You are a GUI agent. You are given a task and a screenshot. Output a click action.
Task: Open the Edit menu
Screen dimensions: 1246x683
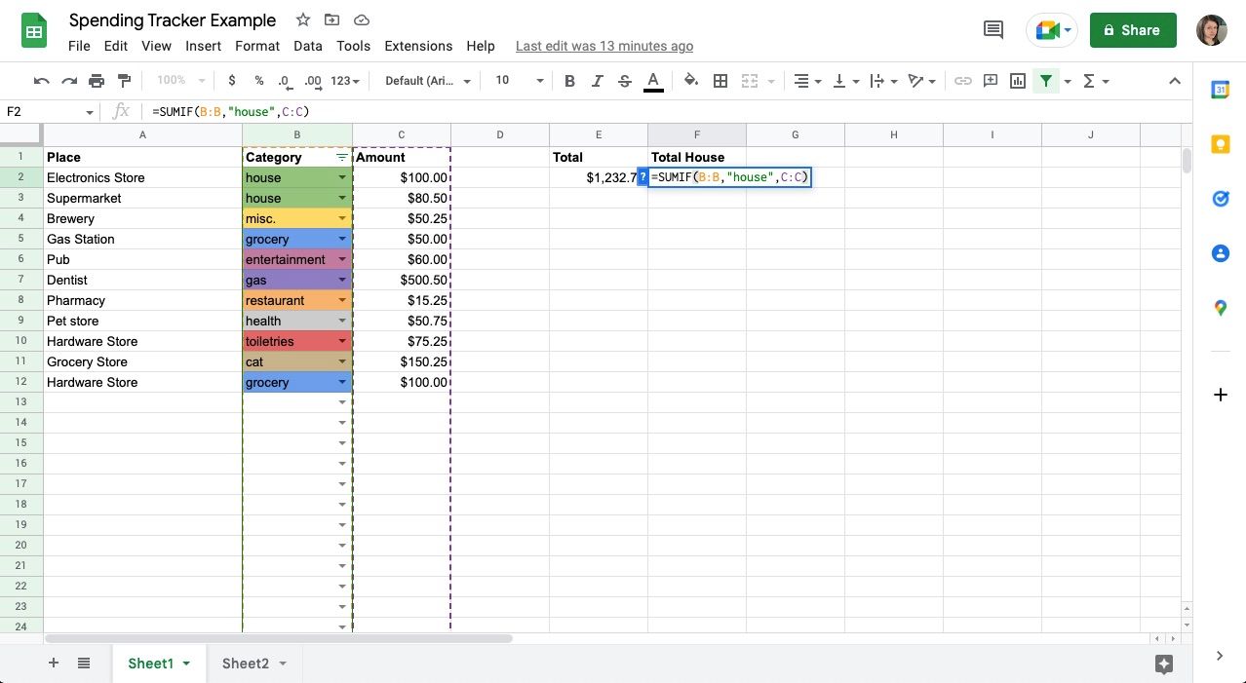[x=116, y=46]
